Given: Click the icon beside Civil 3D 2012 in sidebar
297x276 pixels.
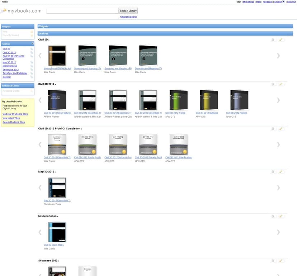Looking at the screenshot, I should (x=32, y=53).
